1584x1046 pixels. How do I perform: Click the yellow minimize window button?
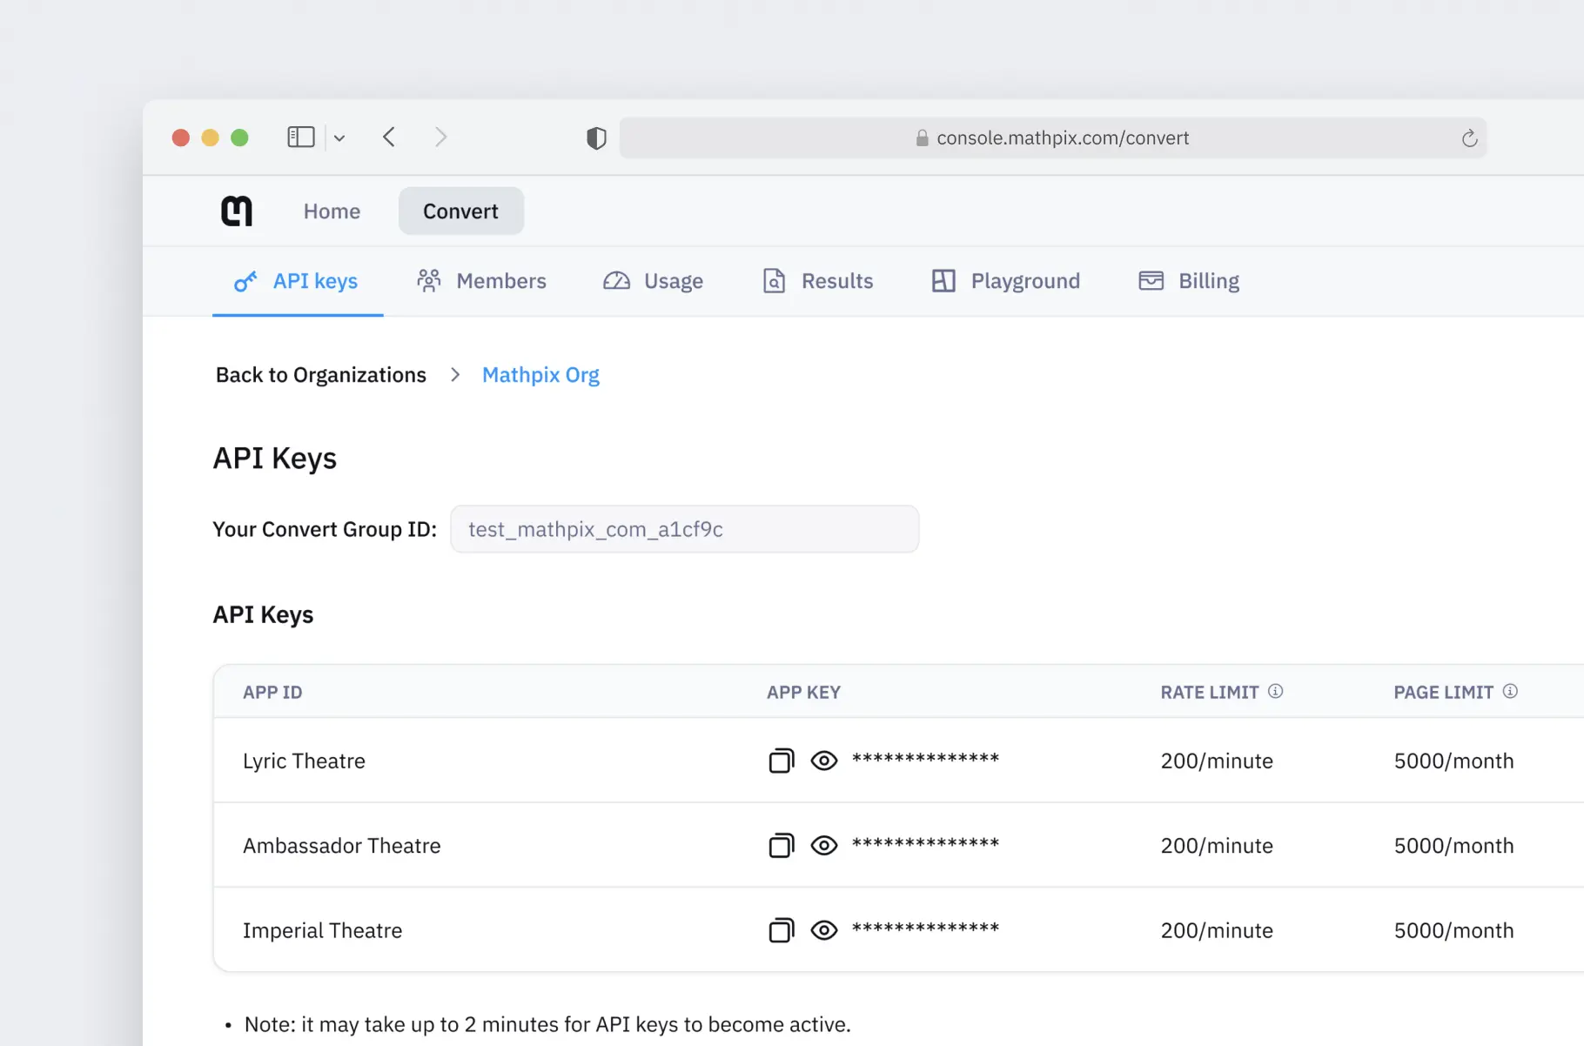[210, 137]
